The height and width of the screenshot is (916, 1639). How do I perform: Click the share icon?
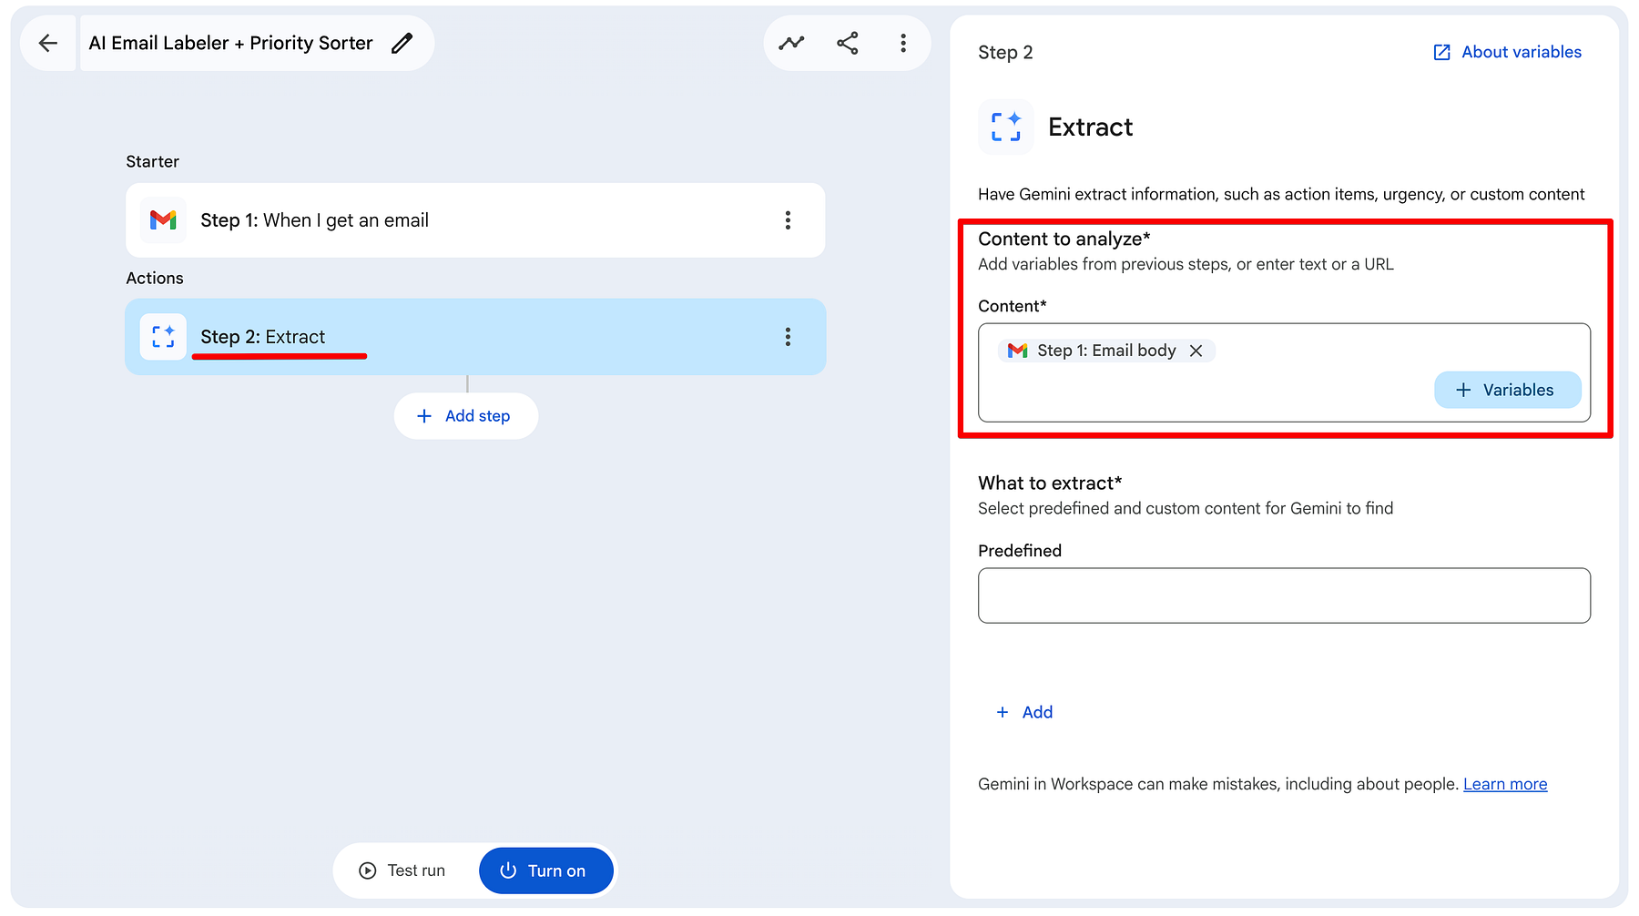(848, 43)
